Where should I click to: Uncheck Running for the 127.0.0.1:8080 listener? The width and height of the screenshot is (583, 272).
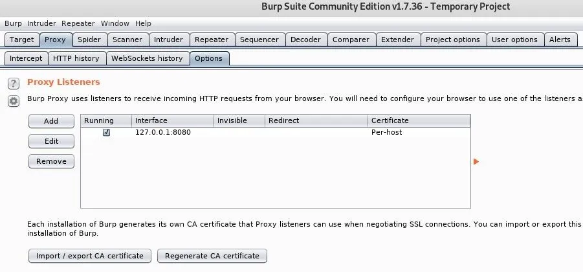(x=106, y=132)
